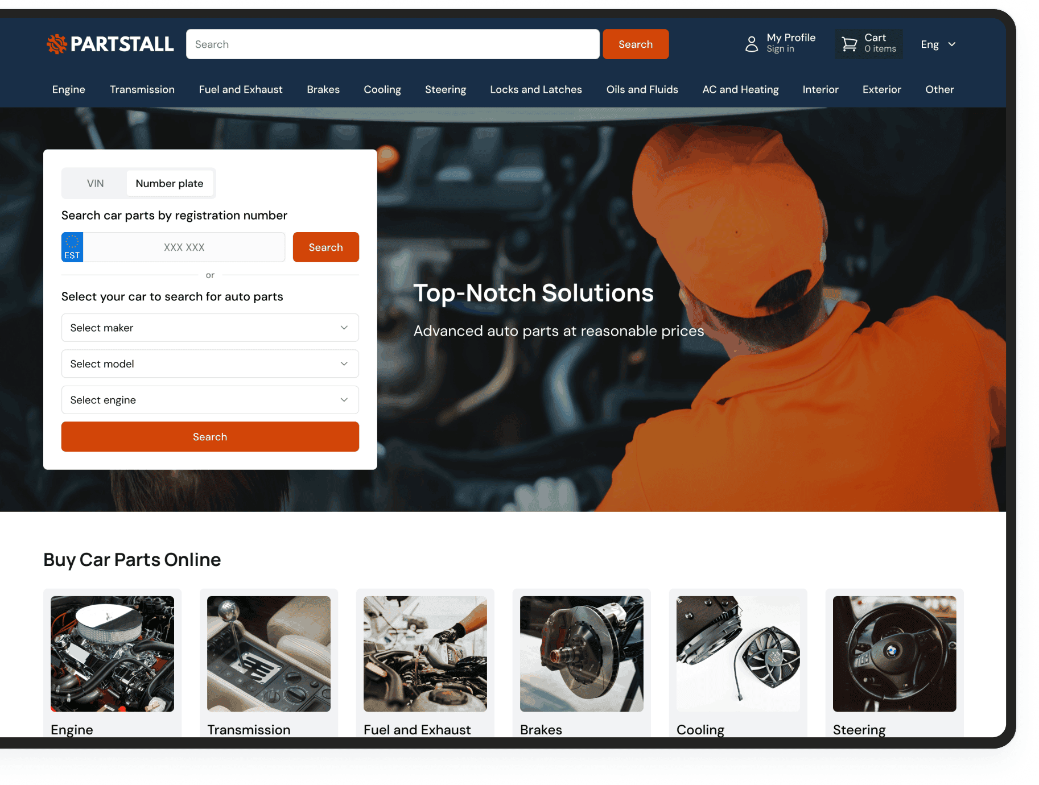The width and height of the screenshot is (1039, 785).
Task: Focus the XXX XXX registration number field
Action: click(x=184, y=247)
